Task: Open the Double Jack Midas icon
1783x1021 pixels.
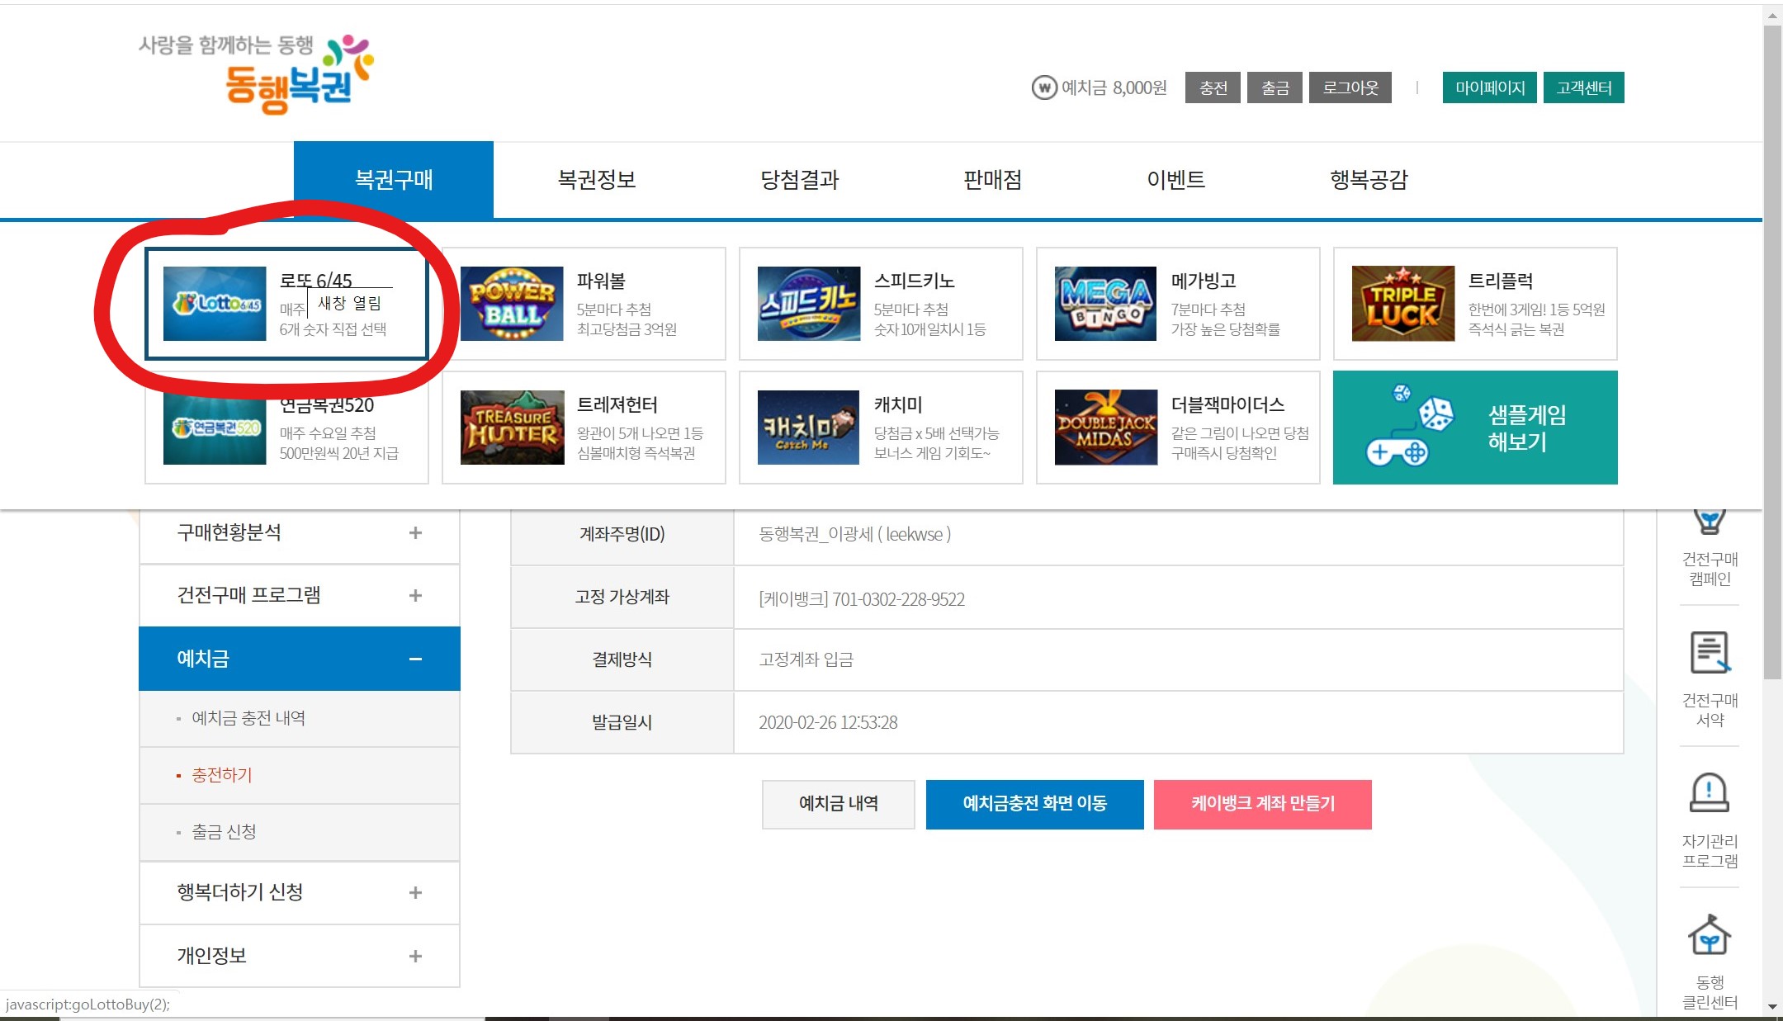Action: point(1105,427)
